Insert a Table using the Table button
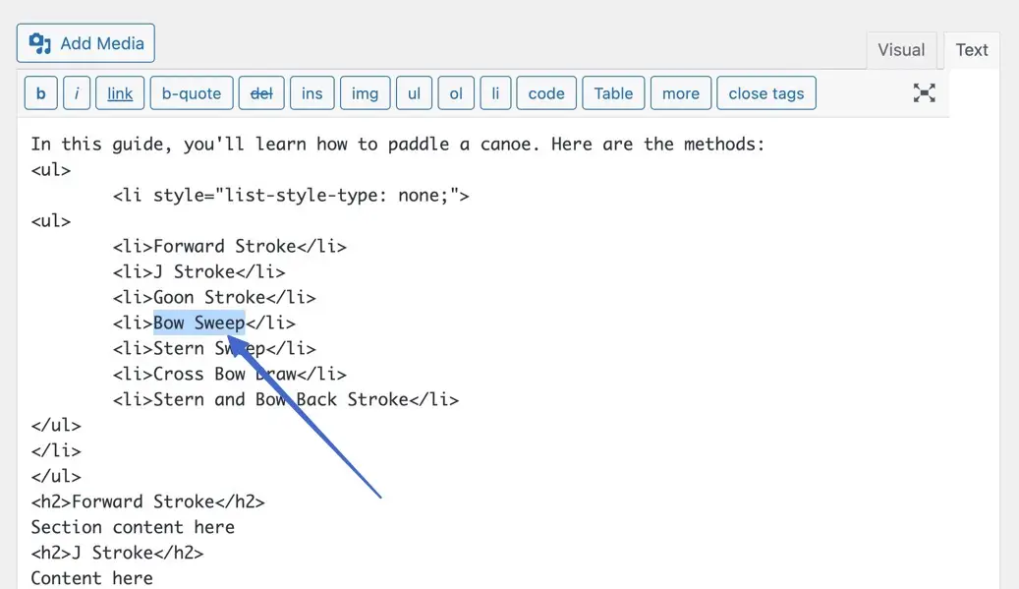 pos(613,92)
